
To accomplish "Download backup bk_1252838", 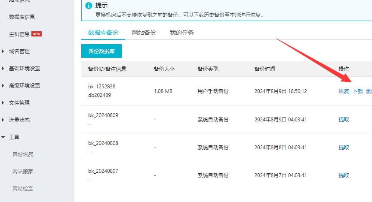I will point(357,91).
